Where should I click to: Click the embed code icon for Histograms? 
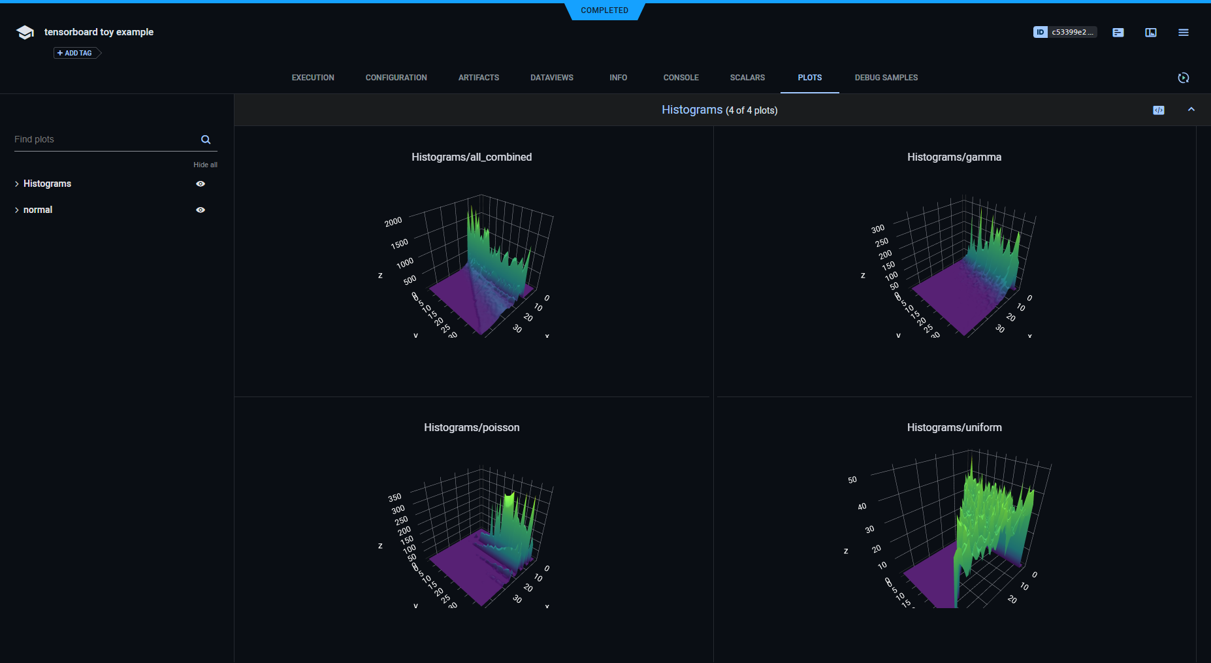1158,110
